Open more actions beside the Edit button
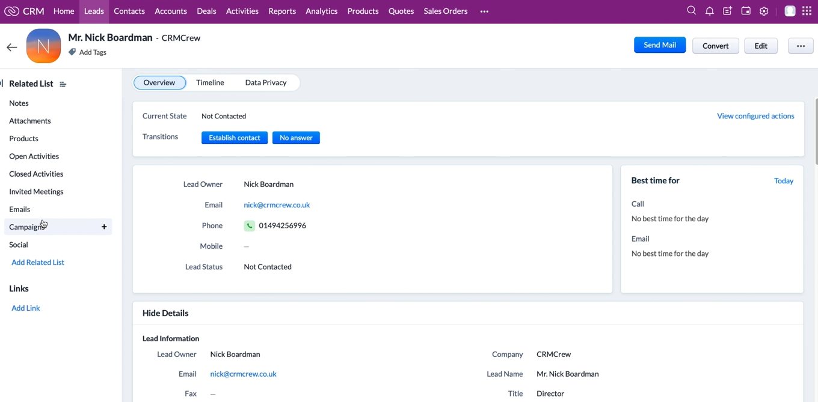The width and height of the screenshot is (818, 402). (x=801, y=46)
